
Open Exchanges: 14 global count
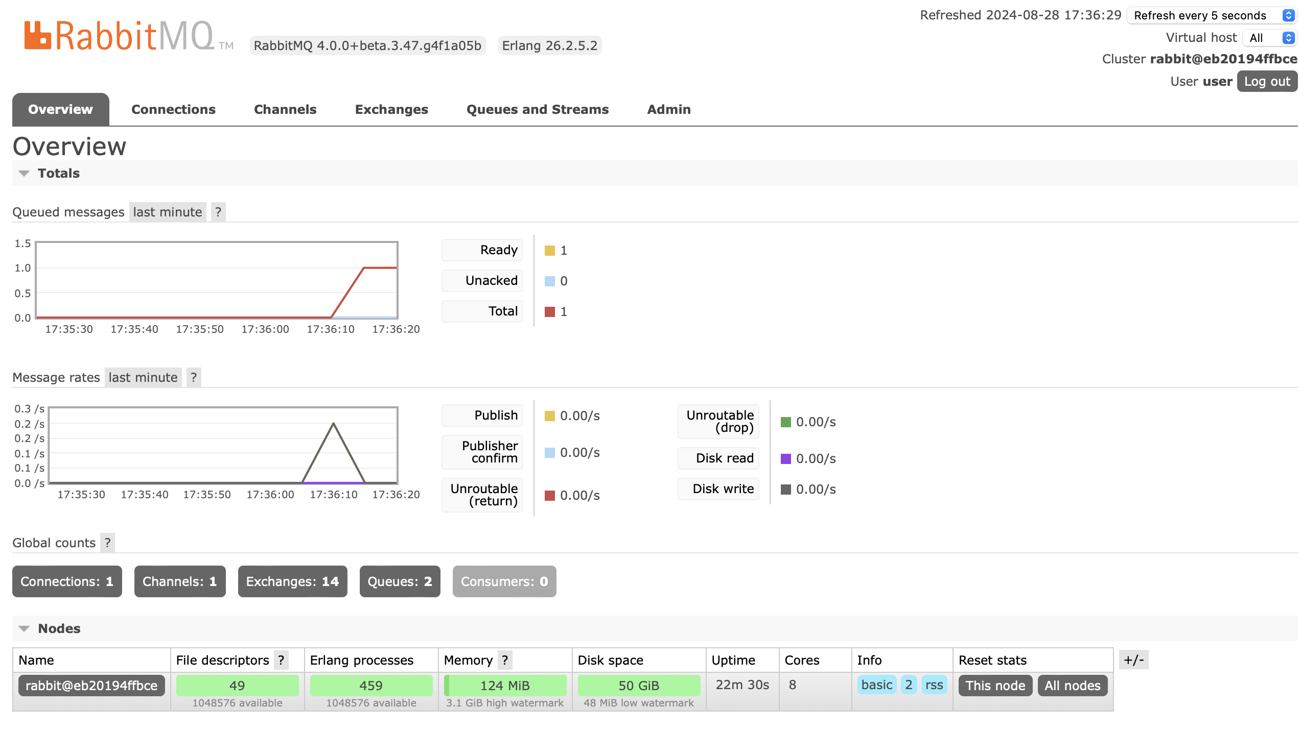[x=292, y=581]
